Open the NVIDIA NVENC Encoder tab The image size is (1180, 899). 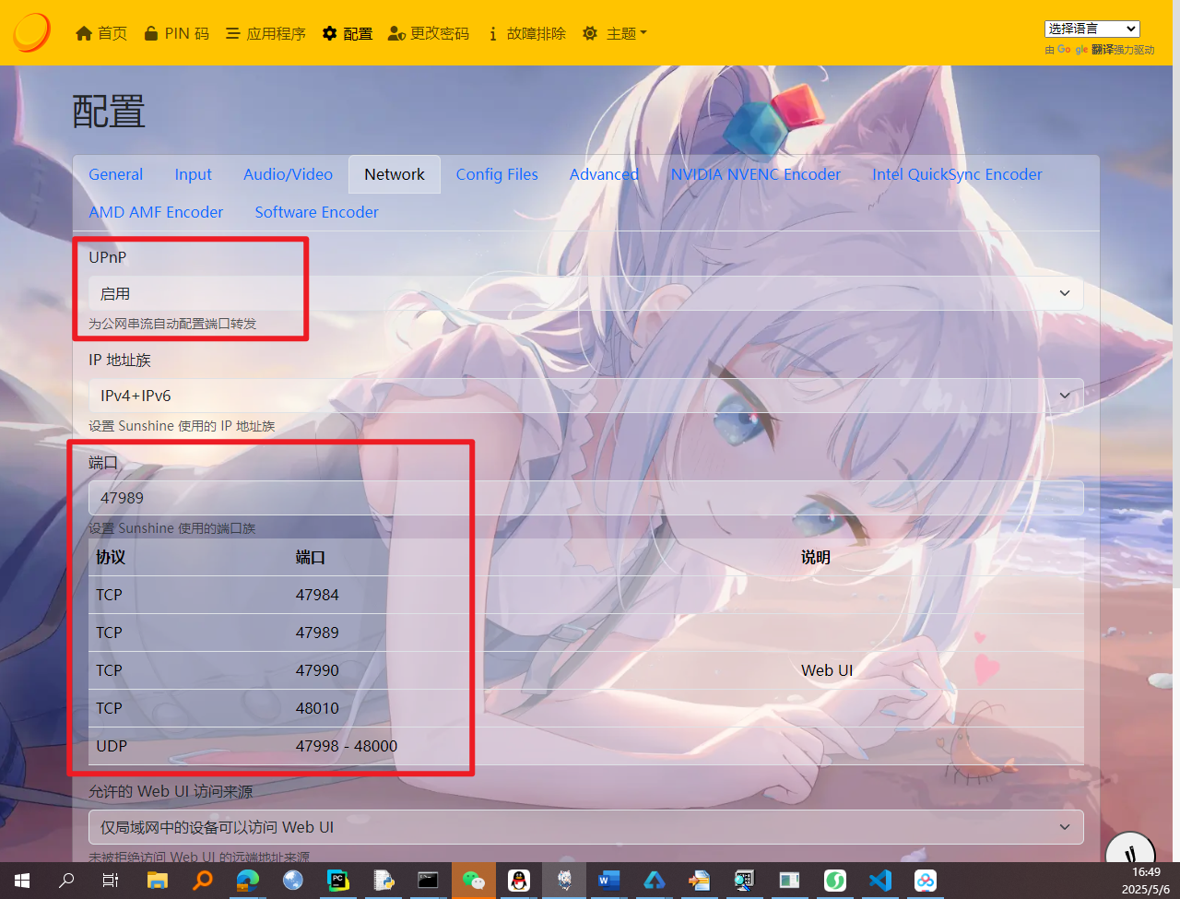pos(756,174)
